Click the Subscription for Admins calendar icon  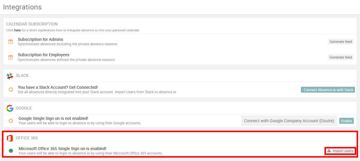pos(11,42)
